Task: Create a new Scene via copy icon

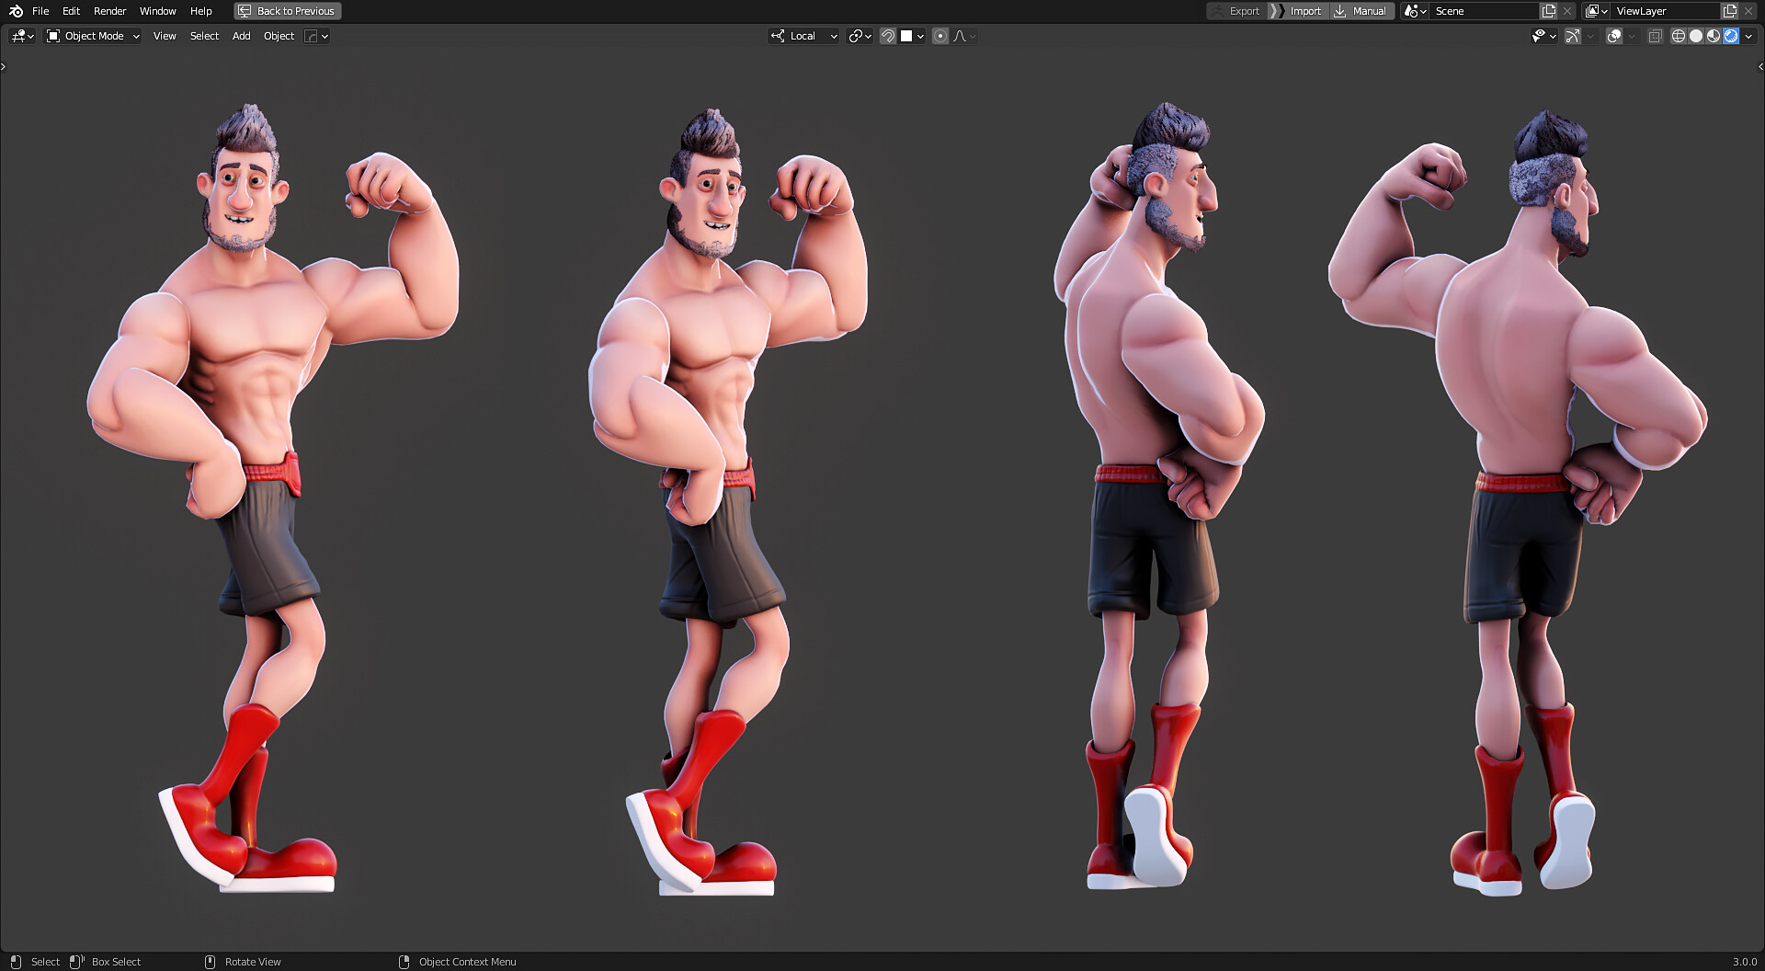Action: coord(1548,11)
